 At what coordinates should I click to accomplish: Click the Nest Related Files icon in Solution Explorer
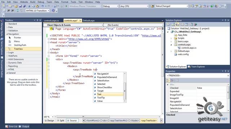[x=177, y=24]
